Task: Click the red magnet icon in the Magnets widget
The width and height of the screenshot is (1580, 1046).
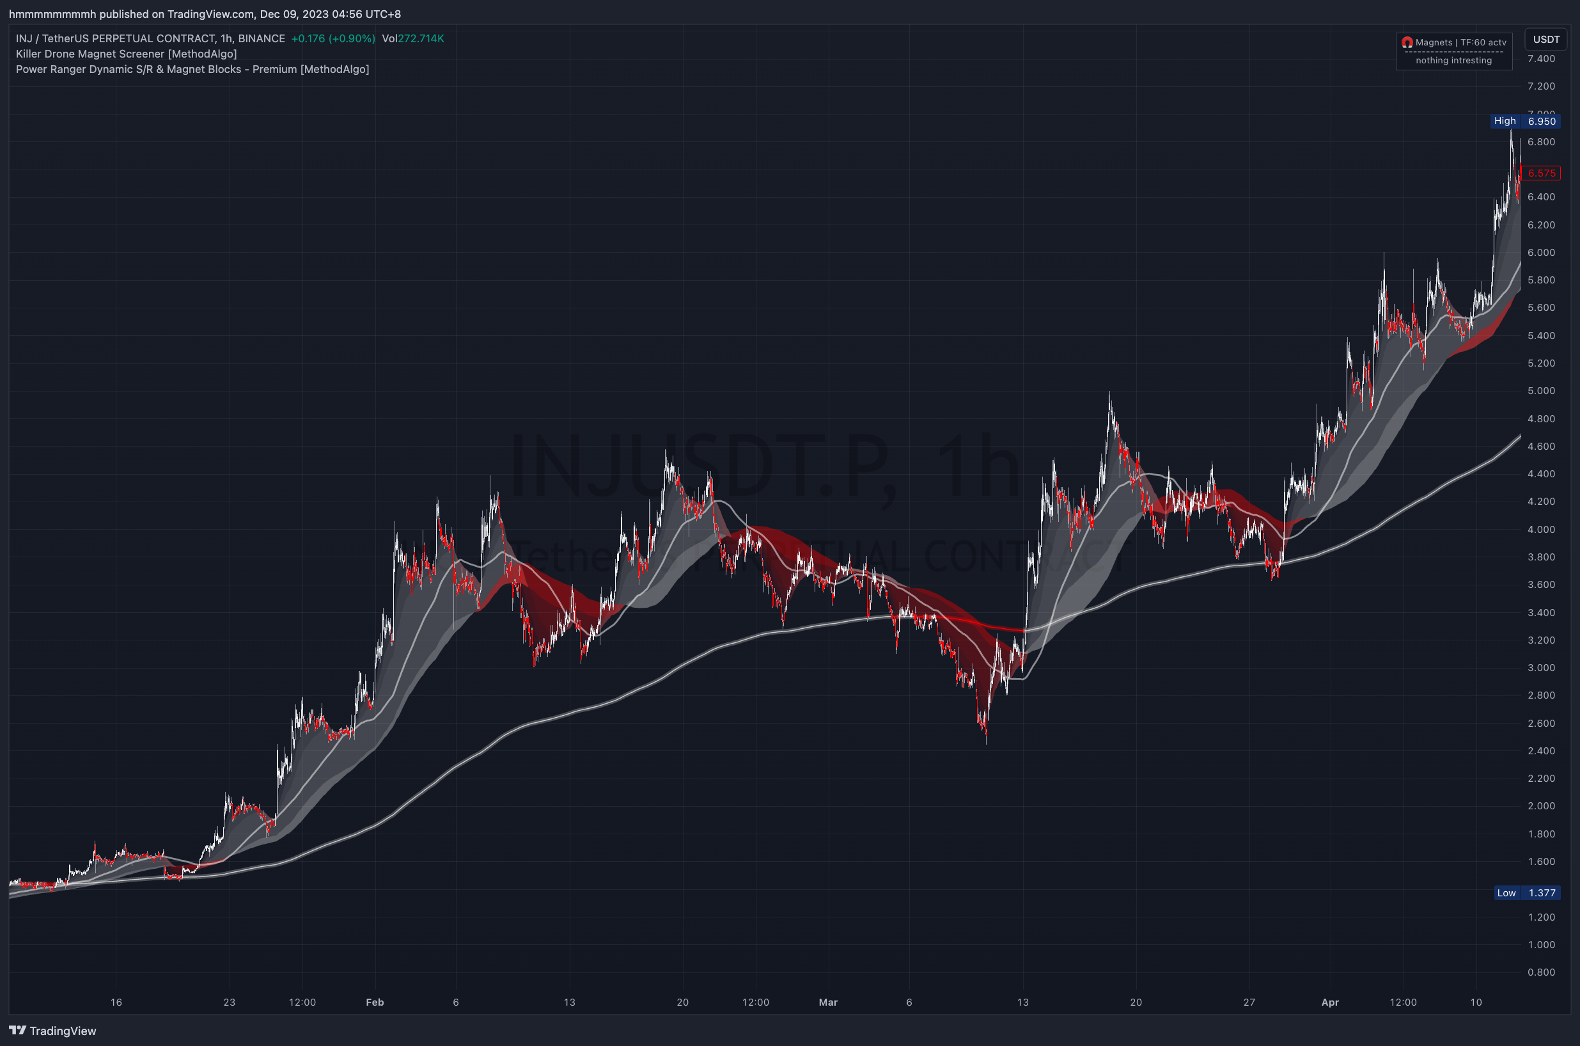Action: [x=1409, y=42]
